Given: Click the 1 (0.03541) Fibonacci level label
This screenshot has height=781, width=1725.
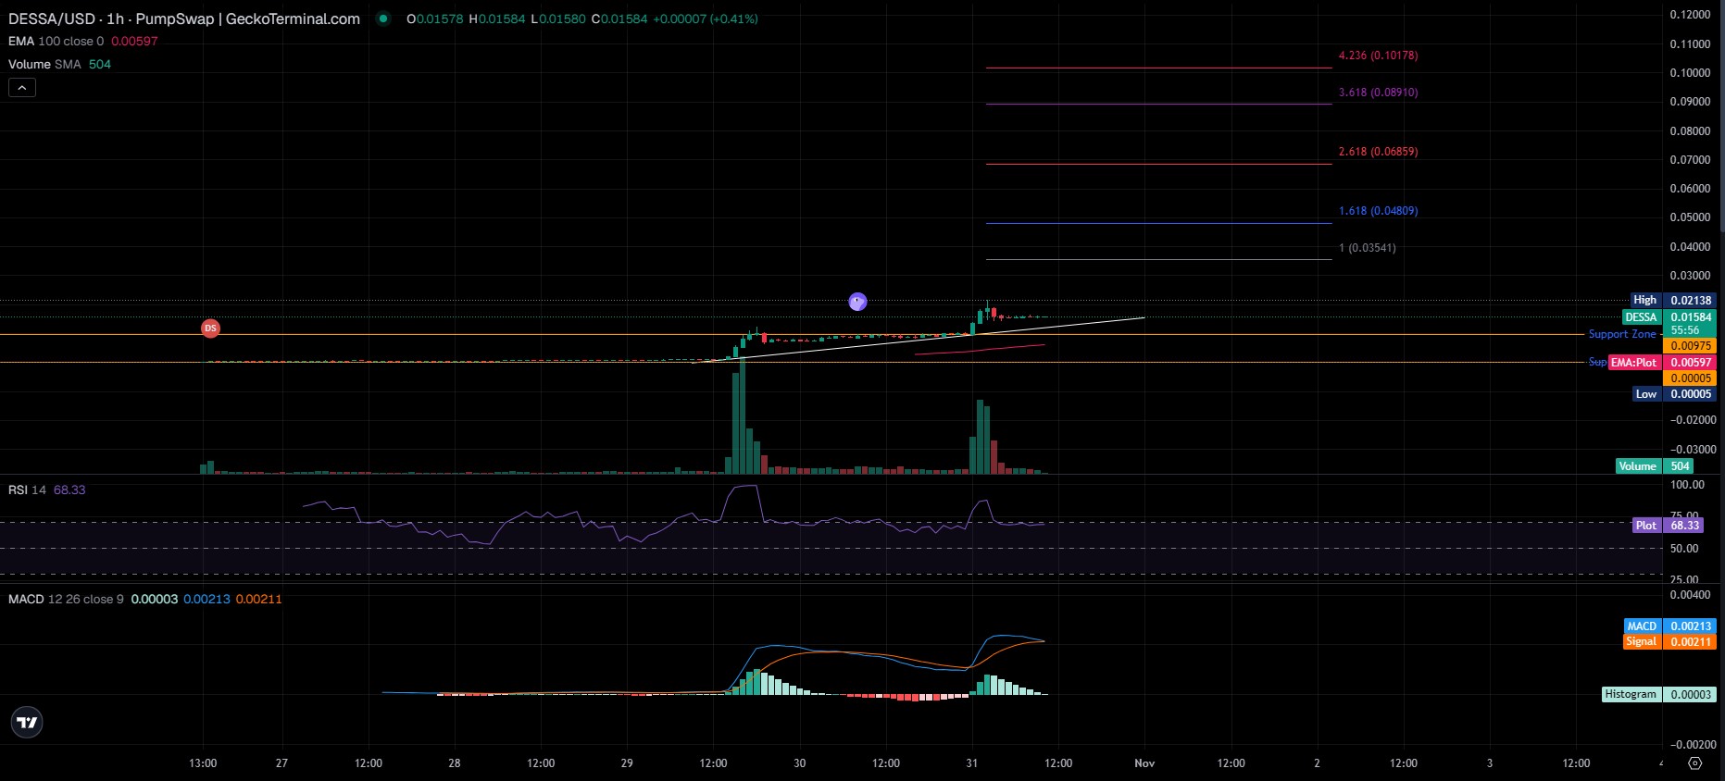Looking at the screenshot, I should point(1367,248).
